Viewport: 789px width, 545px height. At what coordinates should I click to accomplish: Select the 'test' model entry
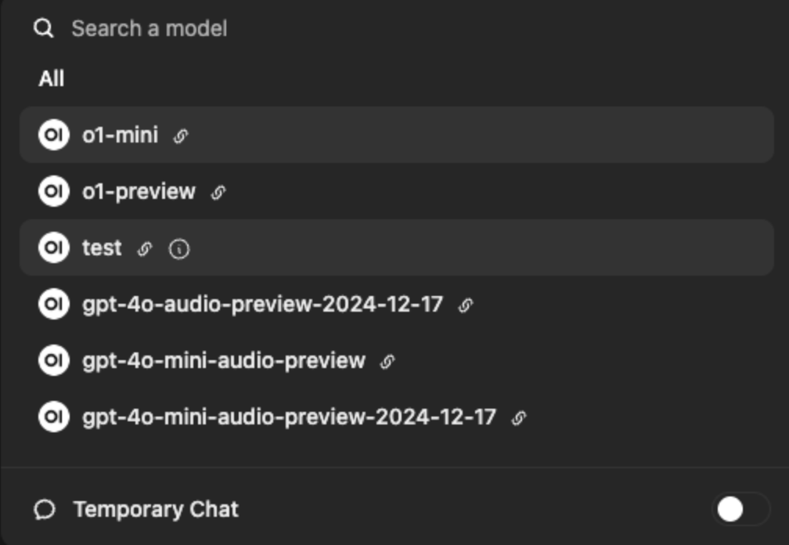(x=102, y=248)
